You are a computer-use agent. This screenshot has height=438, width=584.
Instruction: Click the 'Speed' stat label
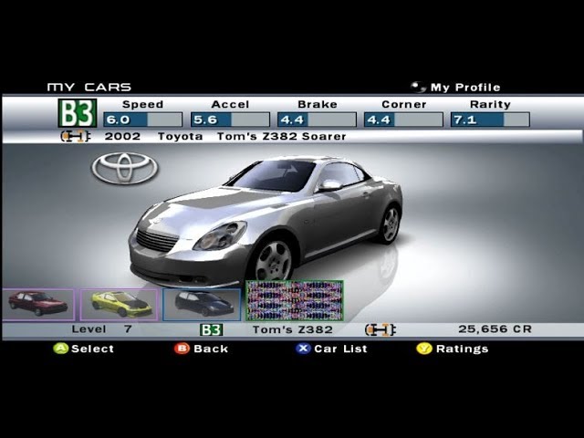pos(142,105)
